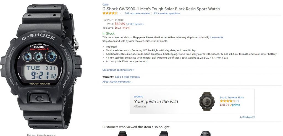Viewport: 283px width, 136px height.
Task: Expand About watch warranties
Action: click(116, 82)
